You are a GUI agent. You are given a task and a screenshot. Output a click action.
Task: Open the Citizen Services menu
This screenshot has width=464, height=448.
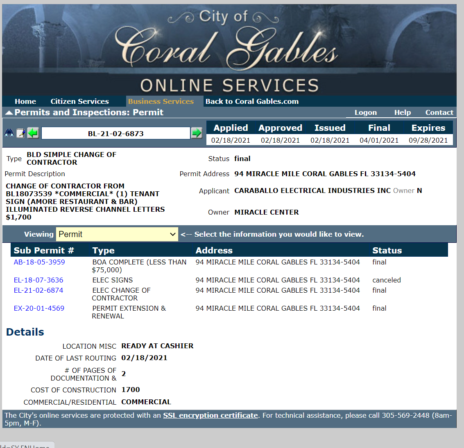79,101
